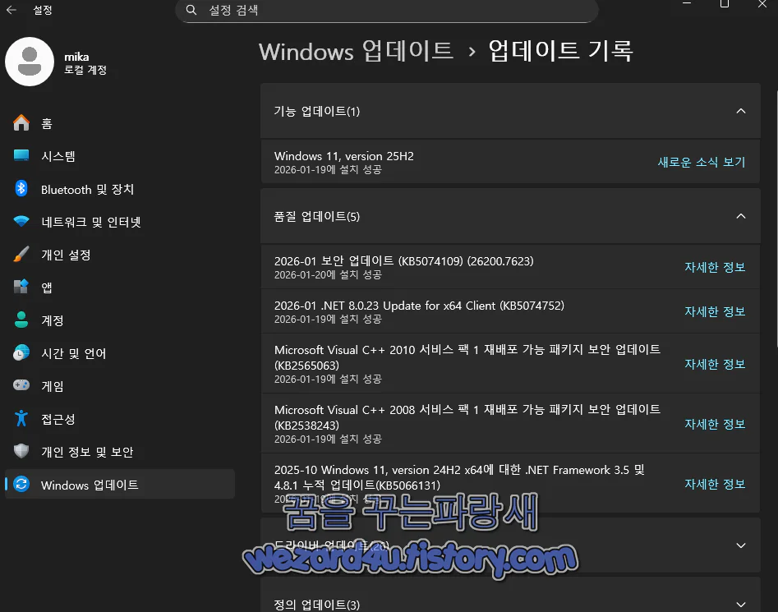The width and height of the screenshot is (778, 612).
Task: Click the 설정 검색 search field
Action: [x=386, y=12]
